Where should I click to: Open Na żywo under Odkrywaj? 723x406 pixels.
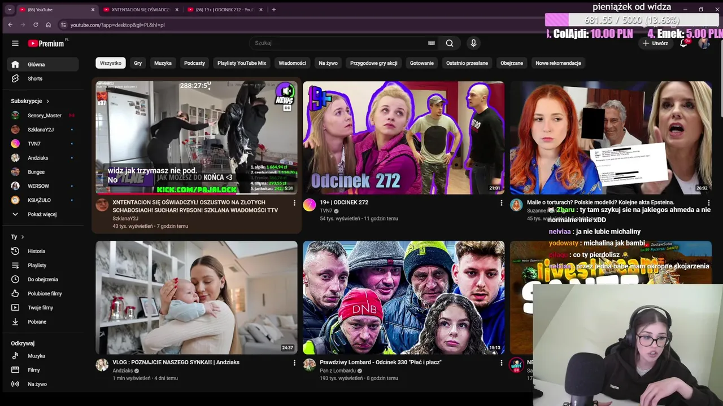click(x=43, y=384)
